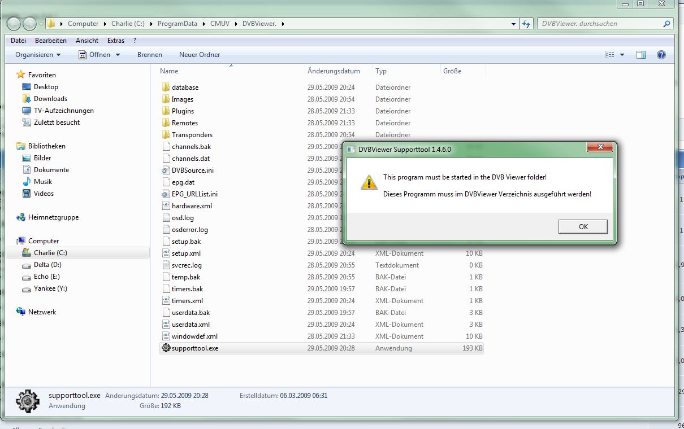Select the setup.xml file
This screenshot has width=684, height=429.
point(186,253)
